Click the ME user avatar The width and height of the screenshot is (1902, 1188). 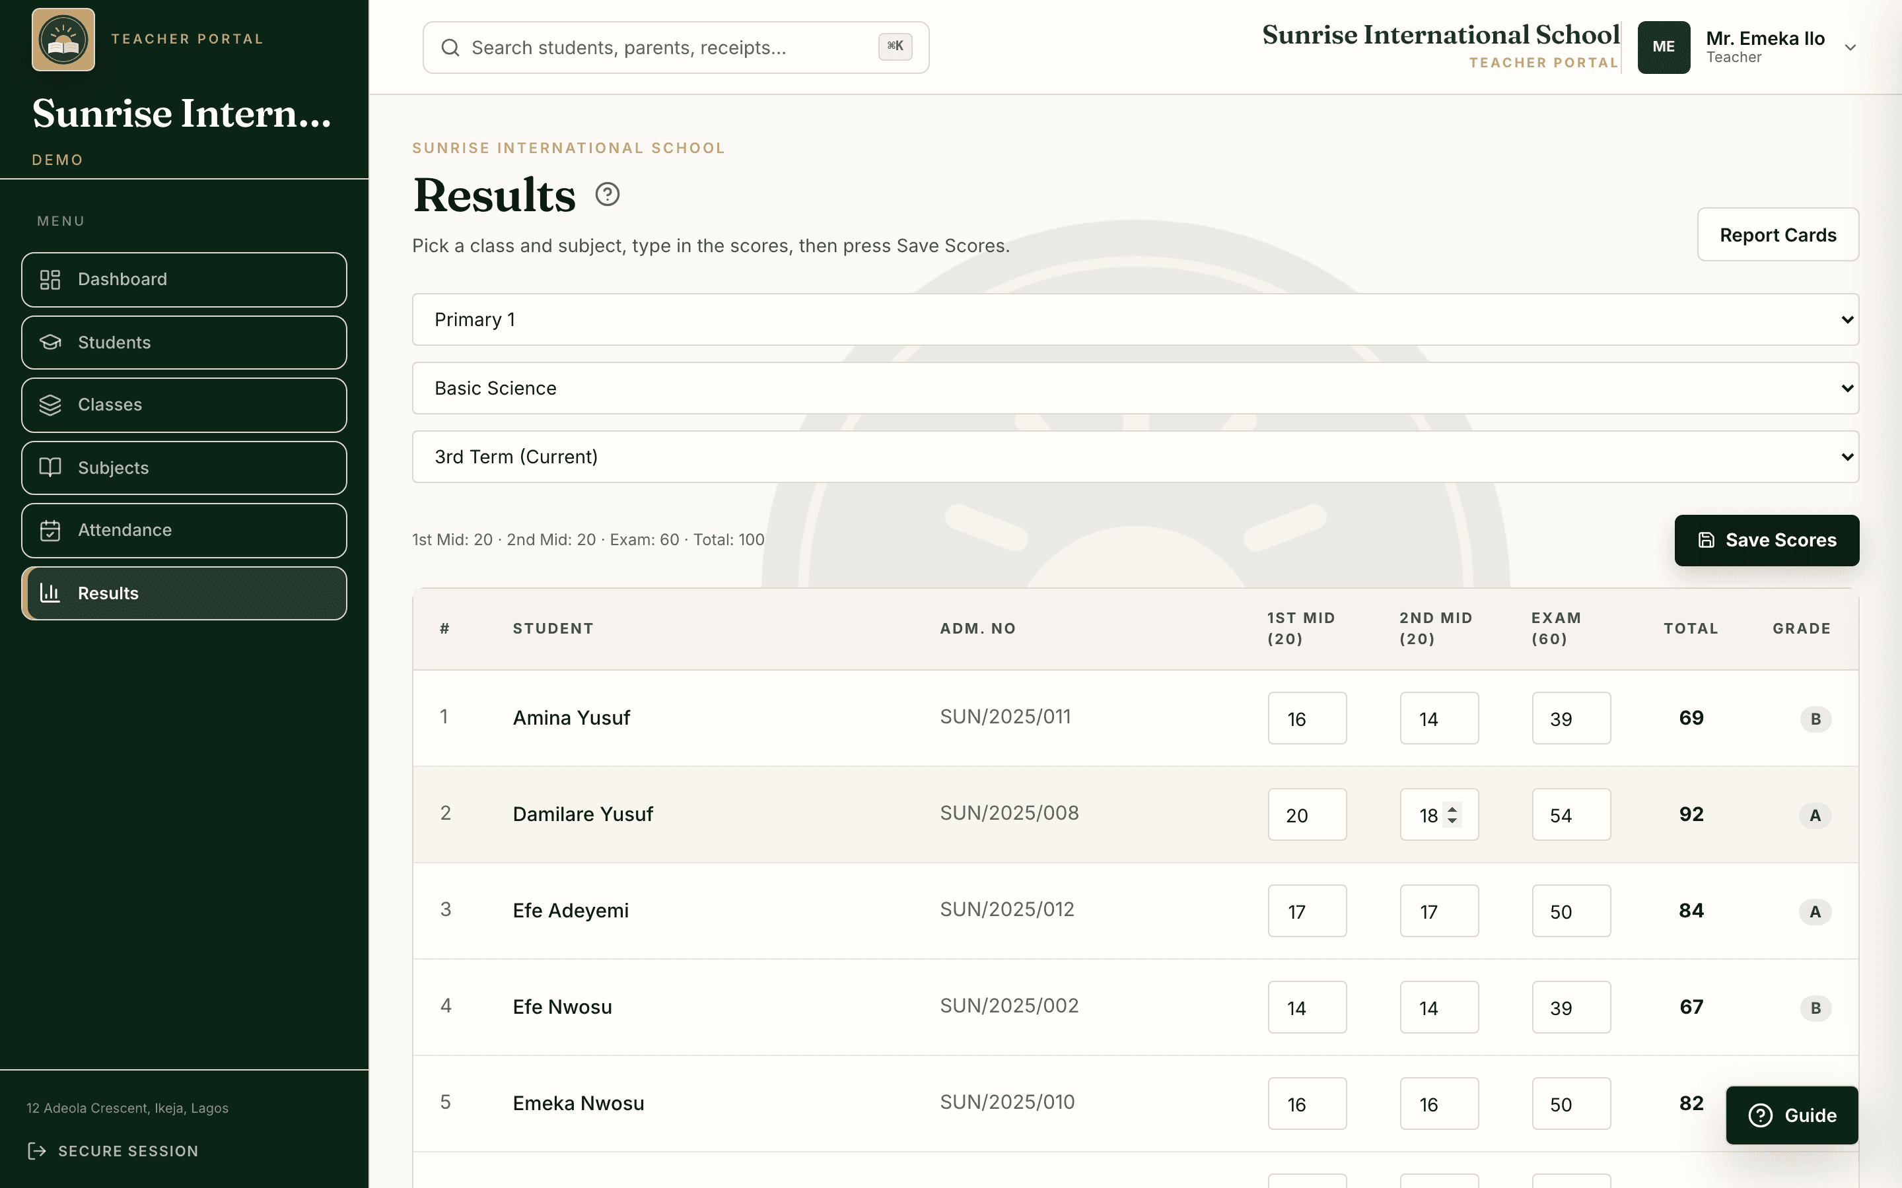pyautogui.click(x=1664, y=47)
